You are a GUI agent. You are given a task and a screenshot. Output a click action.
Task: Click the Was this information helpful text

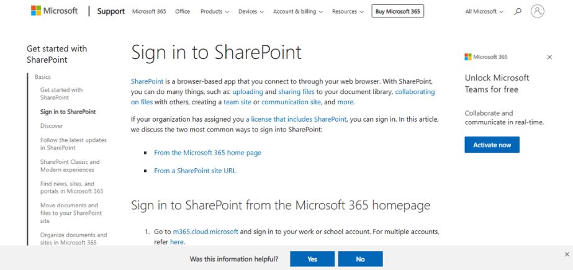pos(234,259)
